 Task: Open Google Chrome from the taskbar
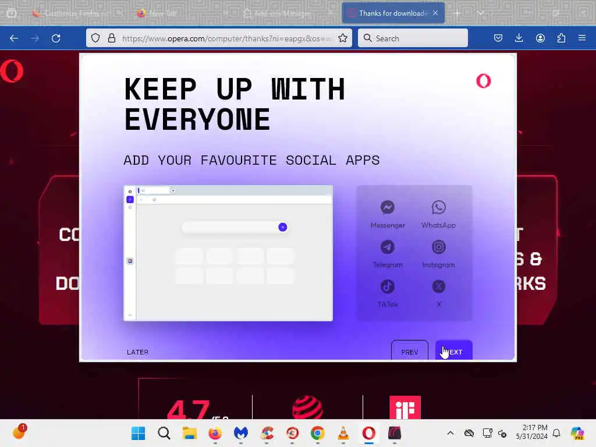coord(317,433)
